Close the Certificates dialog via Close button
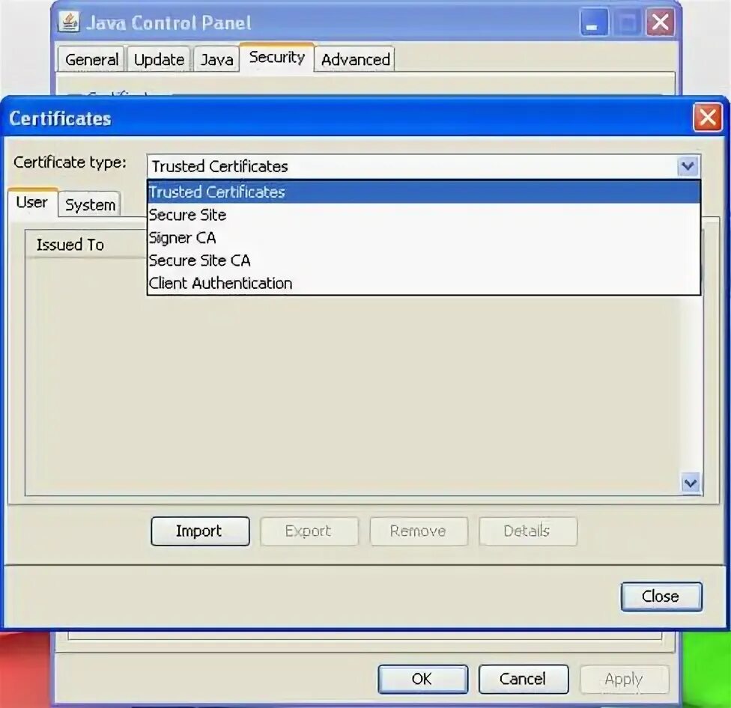The image size is (731, 708). pos(661,596)
